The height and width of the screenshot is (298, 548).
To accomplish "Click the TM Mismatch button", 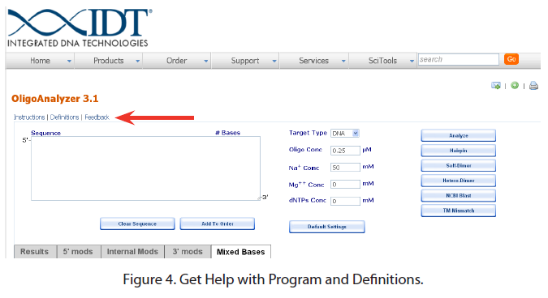I will (x=458, y=211).
